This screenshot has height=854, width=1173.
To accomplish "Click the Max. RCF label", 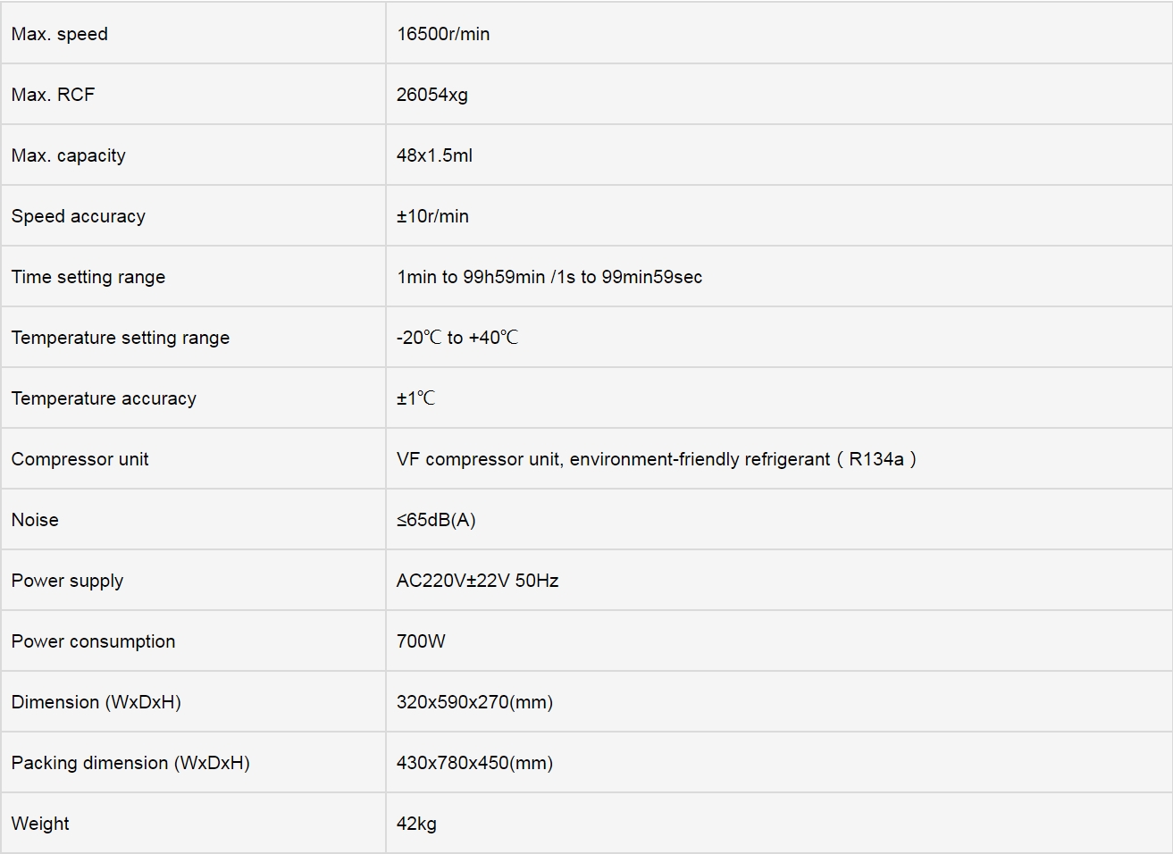I will pyautogui.click(x=53, y=95).
